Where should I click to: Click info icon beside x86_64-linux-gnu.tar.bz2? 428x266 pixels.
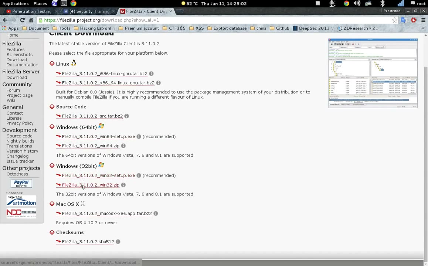click(158, 83)
